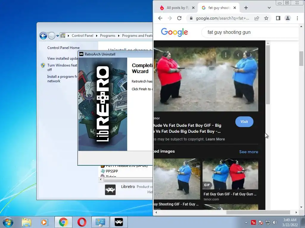Open Chrome three-dot menu
Screen dimensions: 305x228
point(297,18)
